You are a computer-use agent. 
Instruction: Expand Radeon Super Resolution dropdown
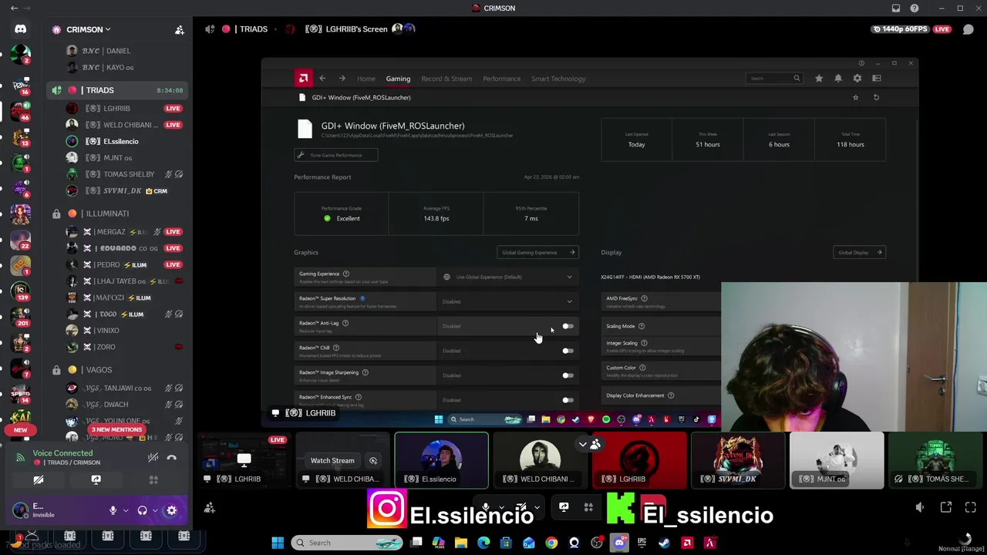[x=509, y=301]
